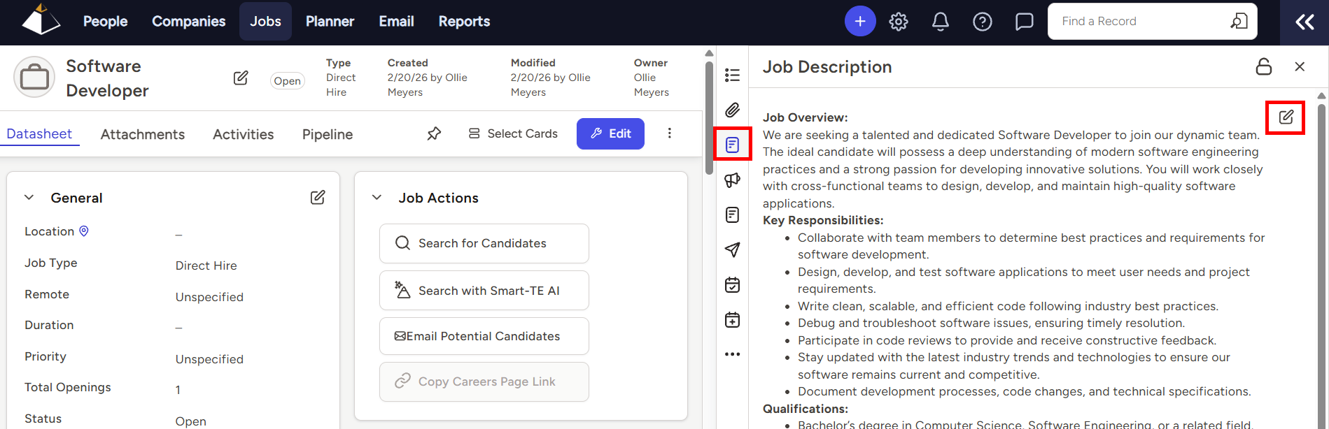Edit the Software Developer job title
The width and height of the screenshot is (1329, 429).
click(x=241, y=78)
